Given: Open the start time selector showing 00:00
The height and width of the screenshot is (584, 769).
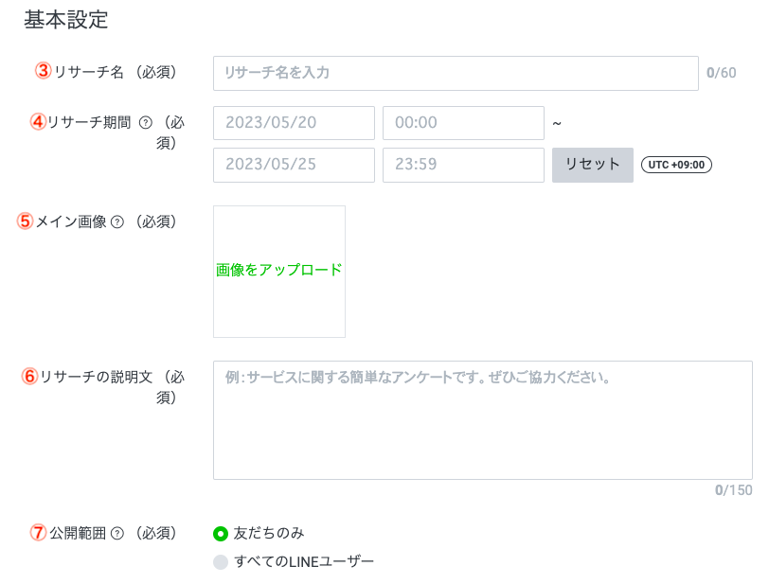Looking at the screenshot, I should tap(463, 122).
